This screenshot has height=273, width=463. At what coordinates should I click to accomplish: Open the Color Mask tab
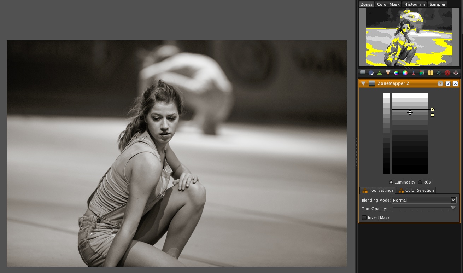[x=388, y=4]
